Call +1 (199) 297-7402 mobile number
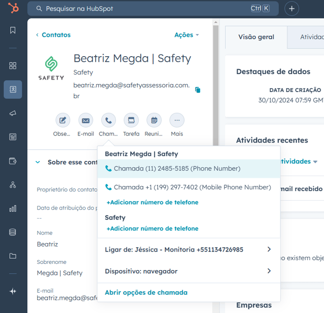The width and height of the screenshot is (324, 313). (188, 187)
